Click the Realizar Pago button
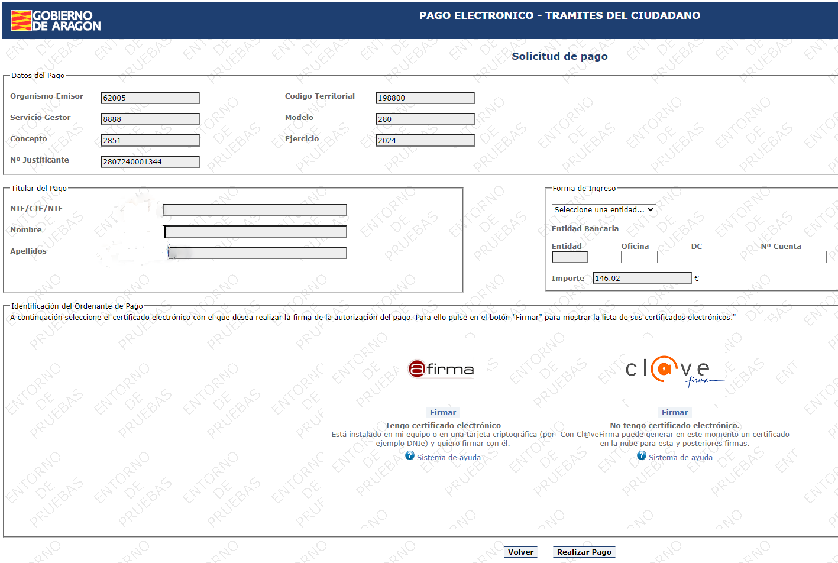838x563 pixels. (584, 552)
